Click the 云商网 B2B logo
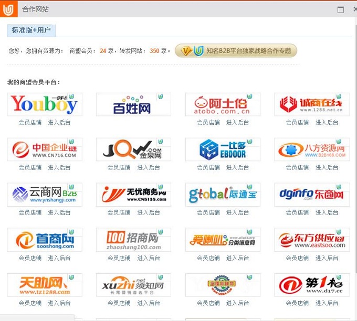 [45, 195]
